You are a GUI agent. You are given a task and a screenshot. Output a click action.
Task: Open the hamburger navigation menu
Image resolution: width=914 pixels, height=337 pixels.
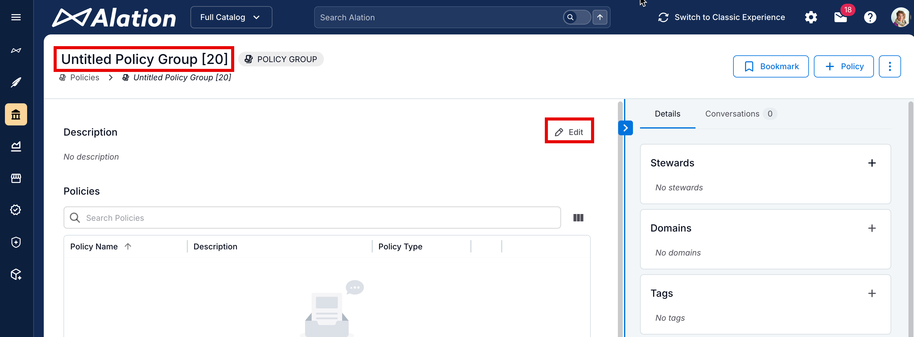(x=16, y=17)
